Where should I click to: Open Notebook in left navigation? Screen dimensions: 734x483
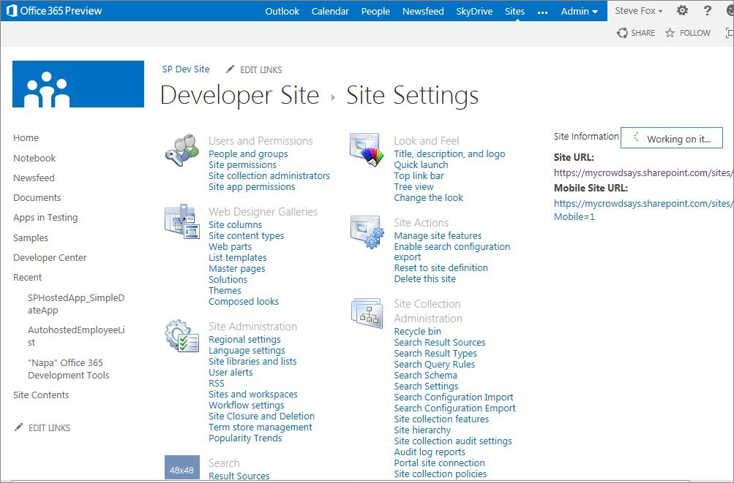tap(34, 158)
